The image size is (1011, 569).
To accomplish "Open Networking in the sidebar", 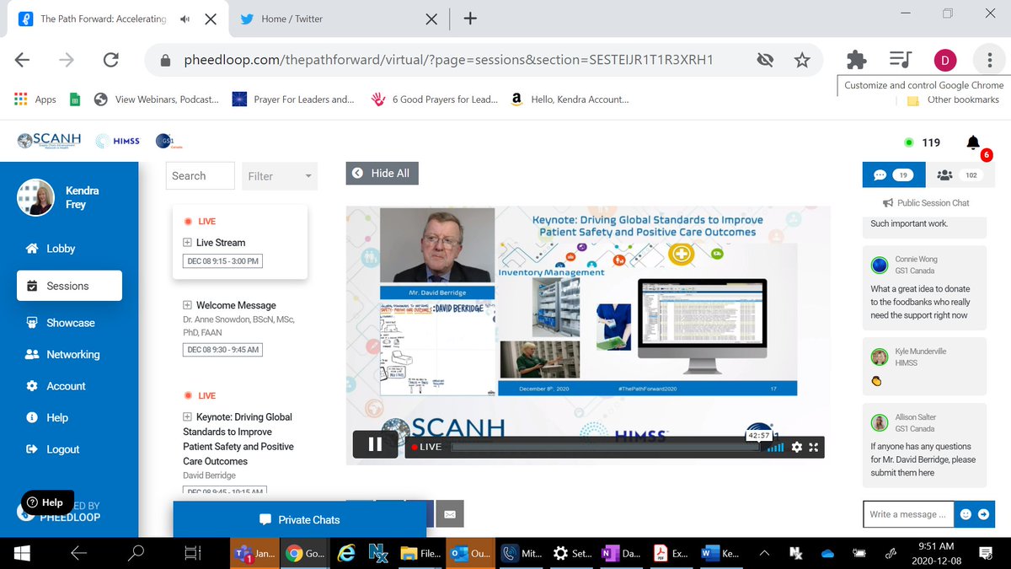I will coord(62,355).
